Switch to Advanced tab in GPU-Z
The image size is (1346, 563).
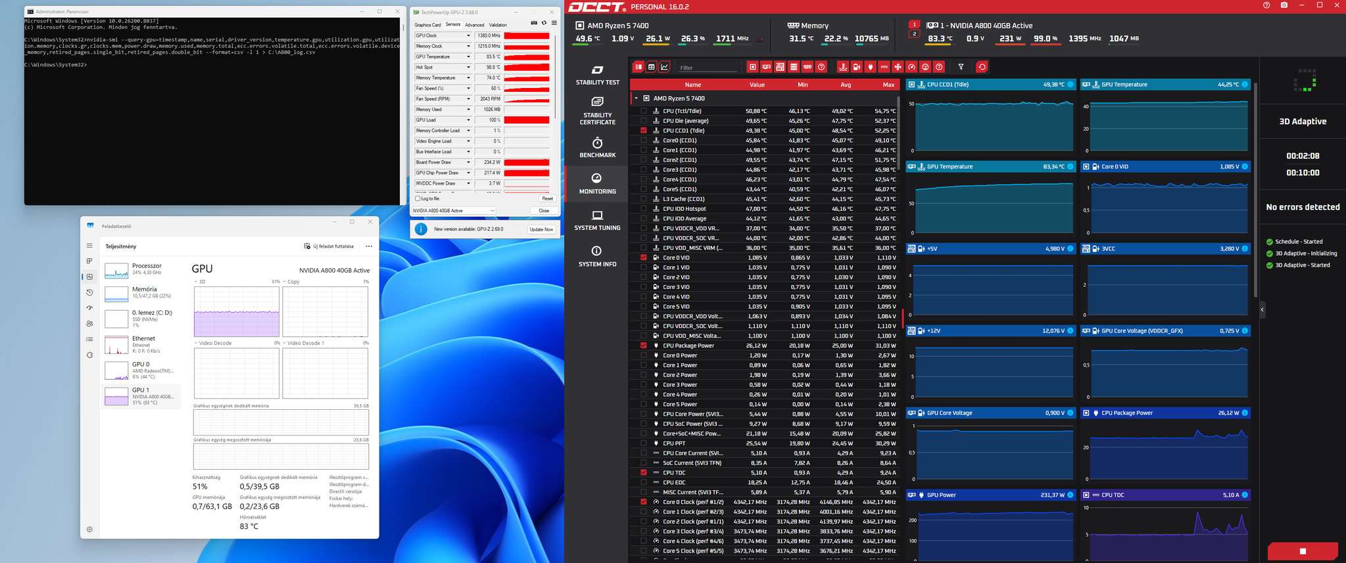click(x=474, y=25)
